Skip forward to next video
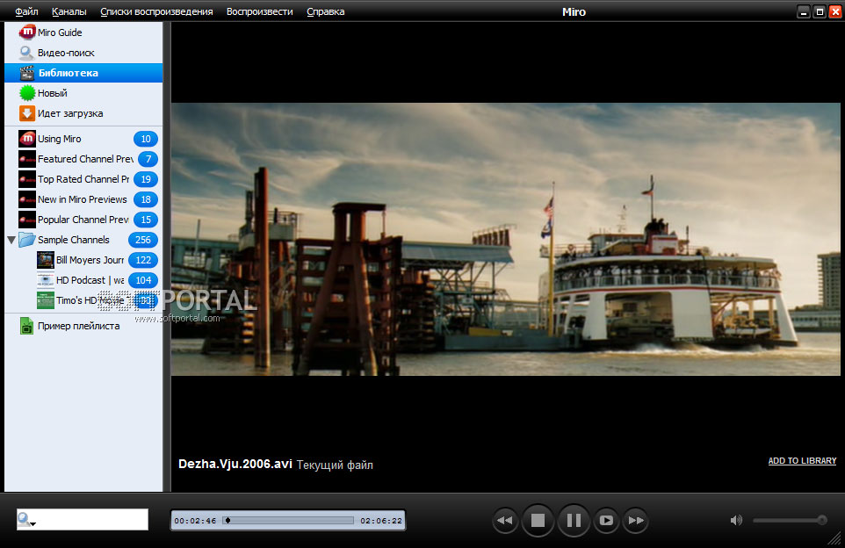 (x=636, y=520)
